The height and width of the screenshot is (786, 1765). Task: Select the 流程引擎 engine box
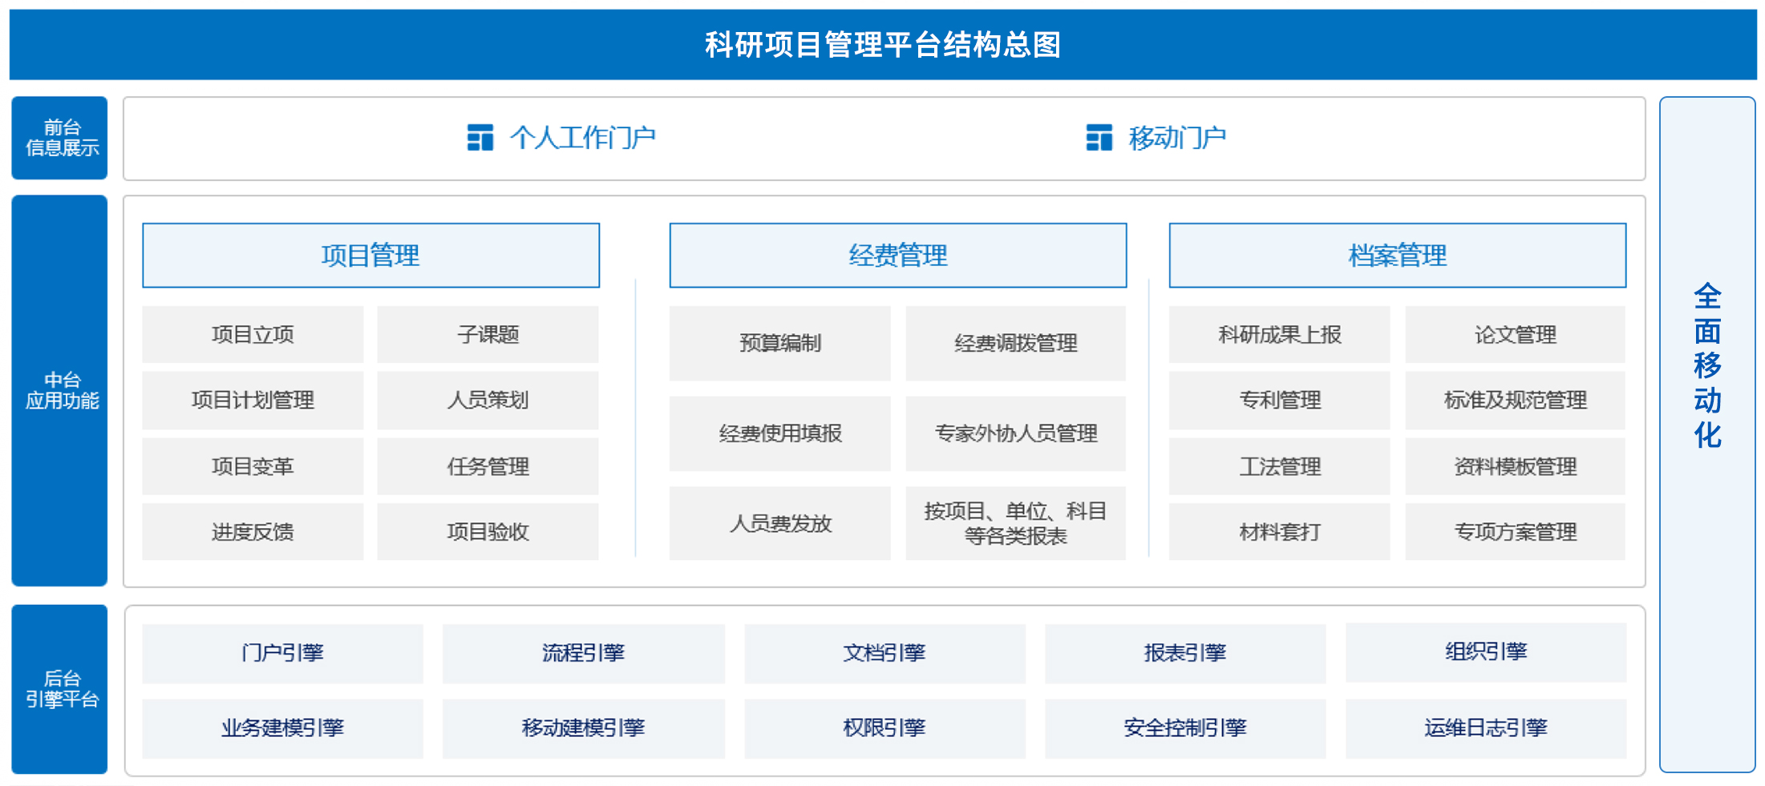tap(583, 653)
